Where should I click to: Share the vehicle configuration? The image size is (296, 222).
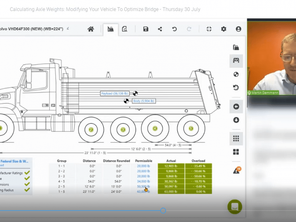pos(159,28)
